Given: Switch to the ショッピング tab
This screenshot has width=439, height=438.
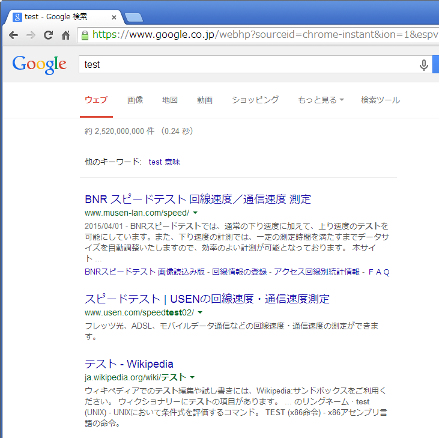Looking at the screenshot, I should click(255, 100).
